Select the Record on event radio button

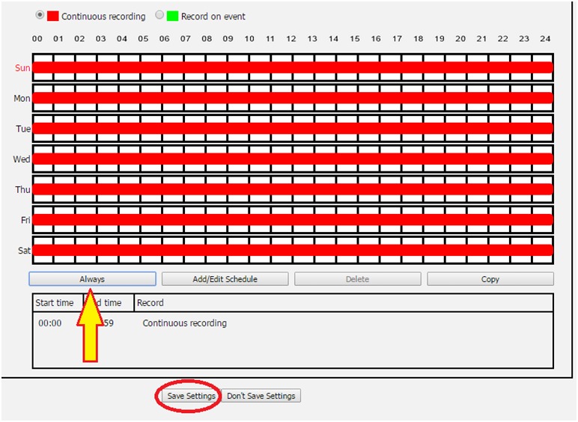pos(159,15)
